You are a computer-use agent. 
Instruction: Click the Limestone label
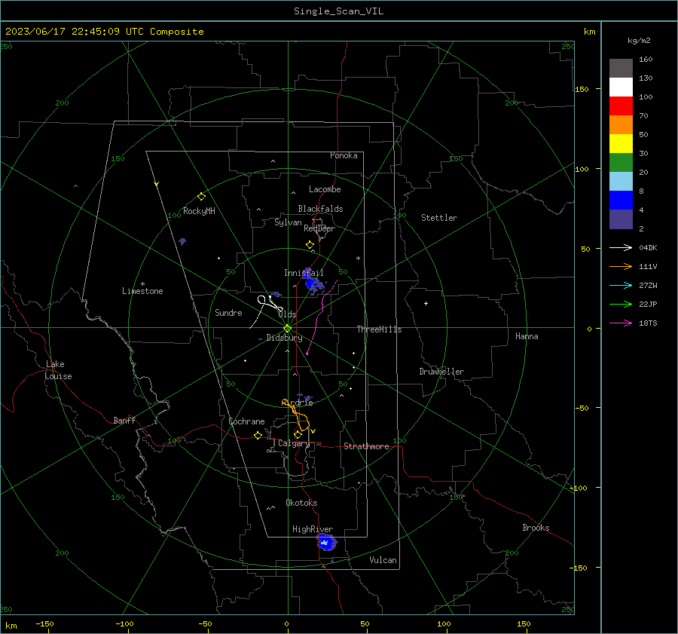coord(142,291)
